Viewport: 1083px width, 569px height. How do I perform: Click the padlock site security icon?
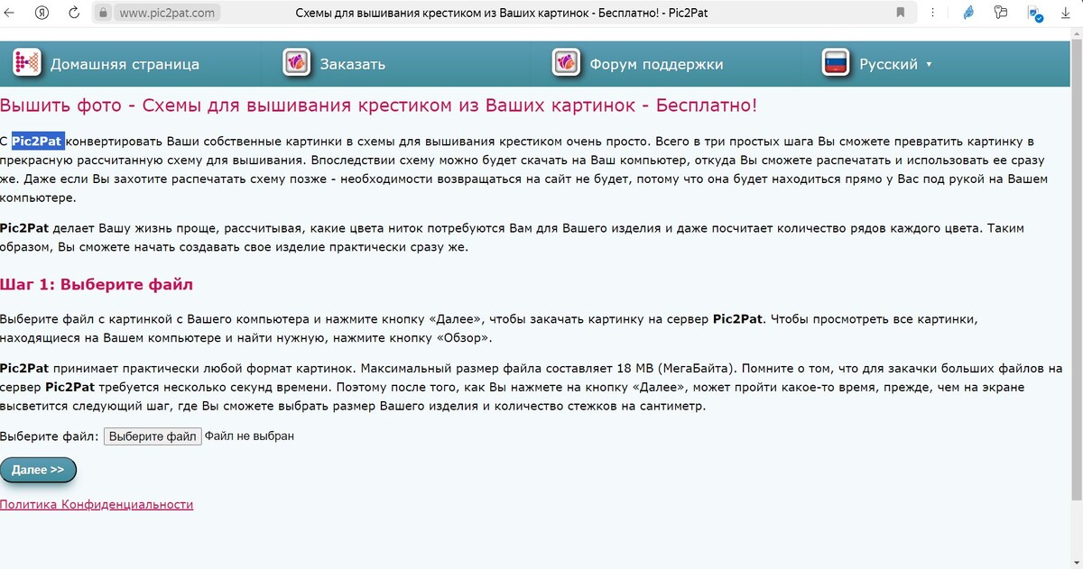pyautogui.click(x=103, y=13)
